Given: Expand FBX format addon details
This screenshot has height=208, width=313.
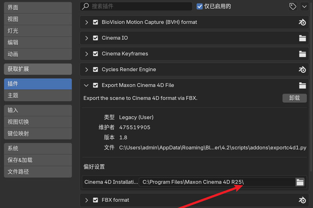Looking at the screenshot, I should pos(86,200).
